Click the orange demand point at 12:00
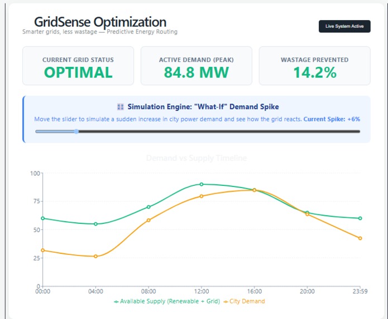This screenshot has width=388, height=319. click(x=202, y=196)
